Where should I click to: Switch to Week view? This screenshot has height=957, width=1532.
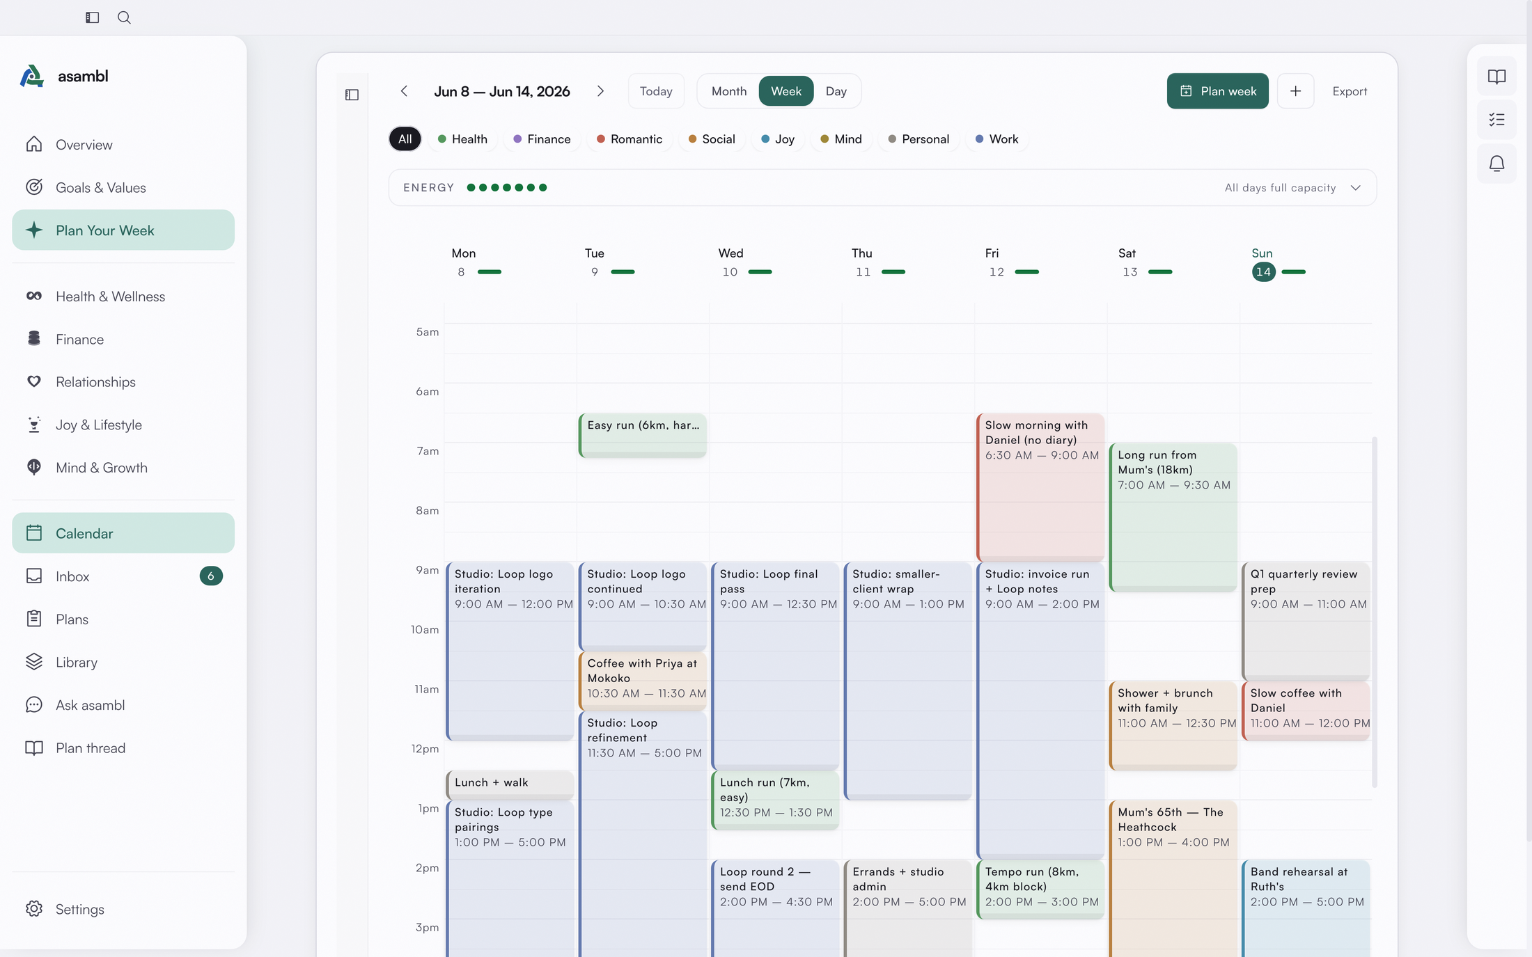tap(786, 91)
